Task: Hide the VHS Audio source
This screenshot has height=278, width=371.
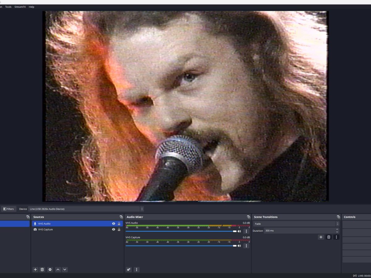Action: (113, 224)
